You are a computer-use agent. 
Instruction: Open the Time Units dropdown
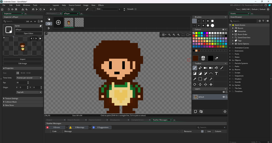tap(29, 78)
